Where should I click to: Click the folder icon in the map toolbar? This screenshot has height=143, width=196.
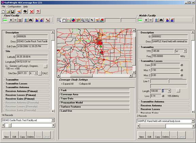(69, 20)
